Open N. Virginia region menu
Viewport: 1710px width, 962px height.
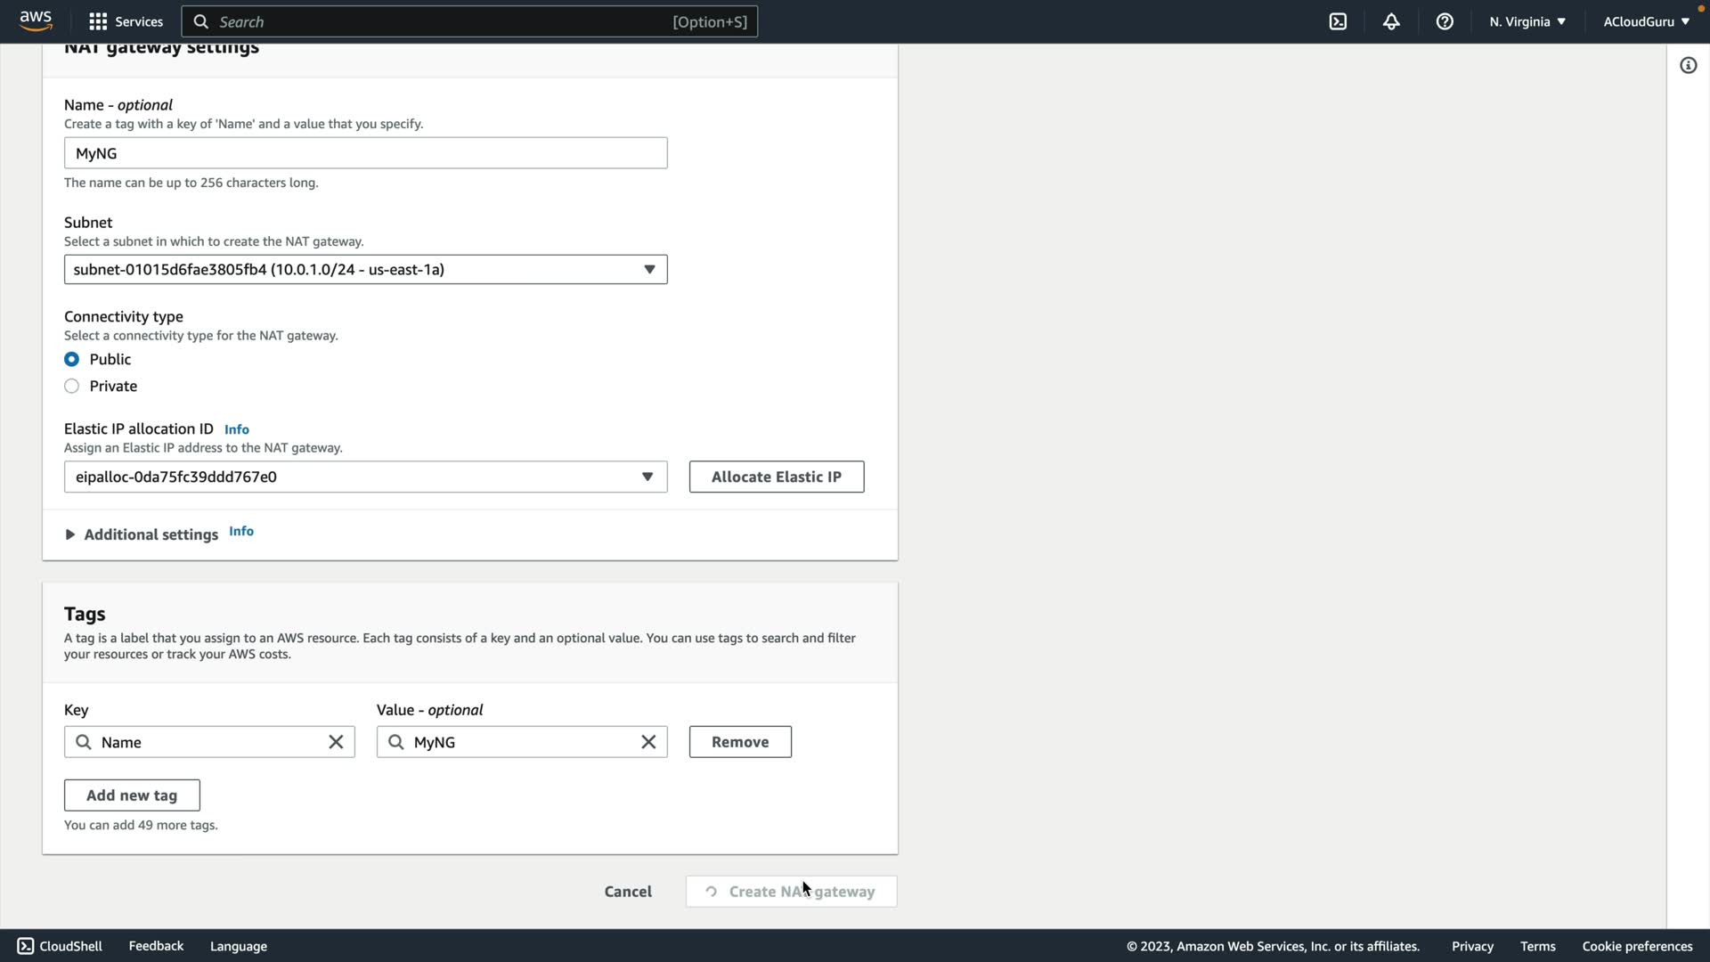[x=1527, y=21]
